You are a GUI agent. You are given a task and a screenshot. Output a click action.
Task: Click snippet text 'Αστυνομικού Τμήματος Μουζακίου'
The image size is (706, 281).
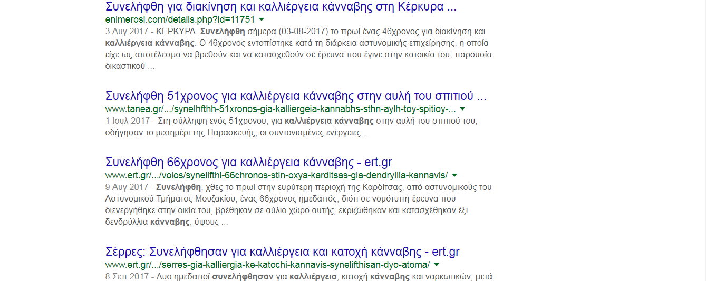[171, 199]
